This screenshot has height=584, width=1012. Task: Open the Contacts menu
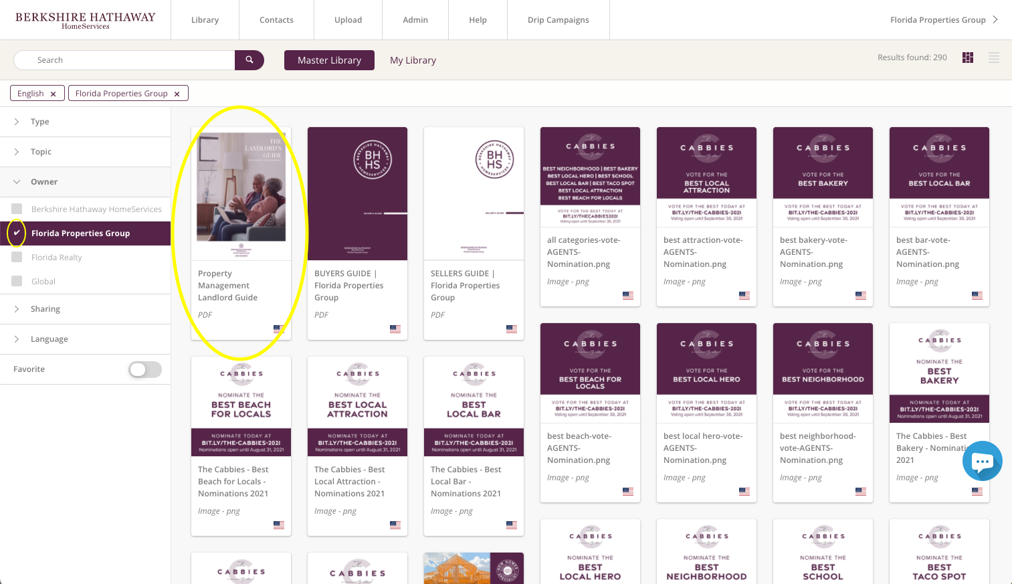pos(276,20)
